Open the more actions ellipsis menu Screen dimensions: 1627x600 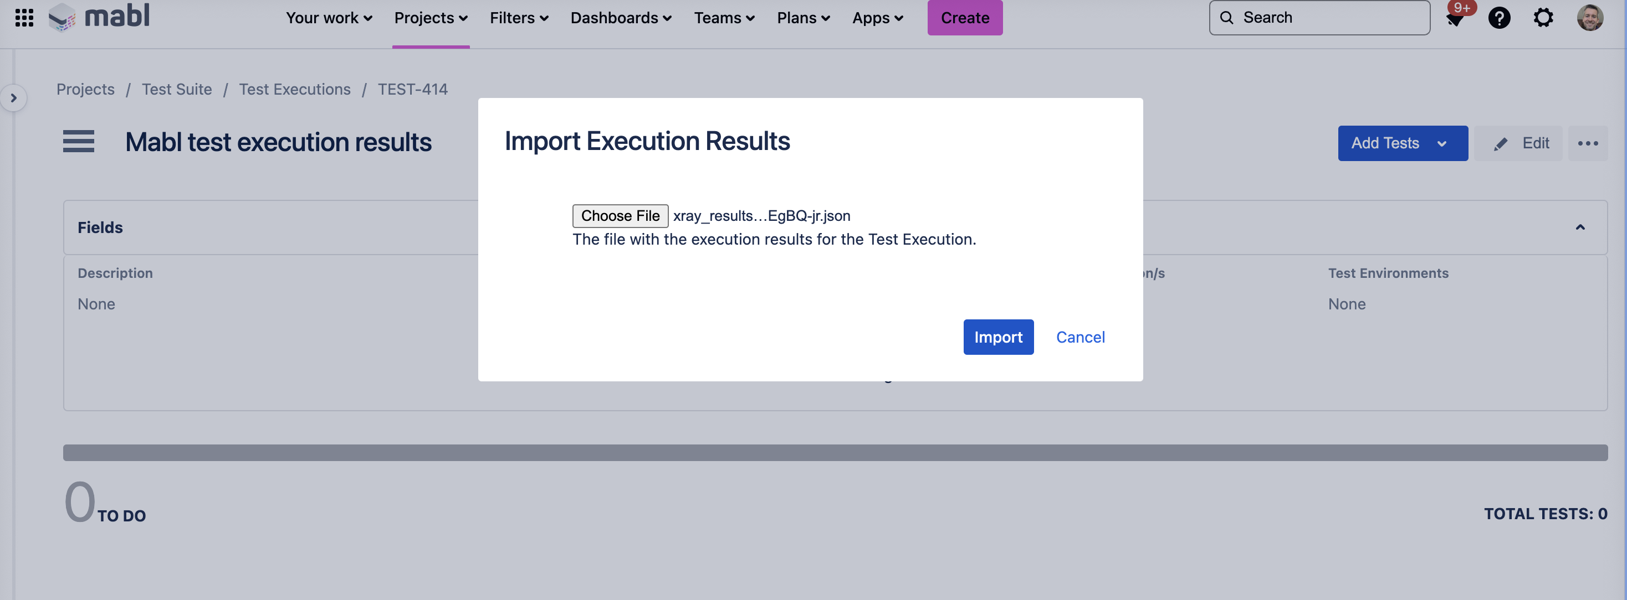pyautogui.click(x=1587, y=143)
